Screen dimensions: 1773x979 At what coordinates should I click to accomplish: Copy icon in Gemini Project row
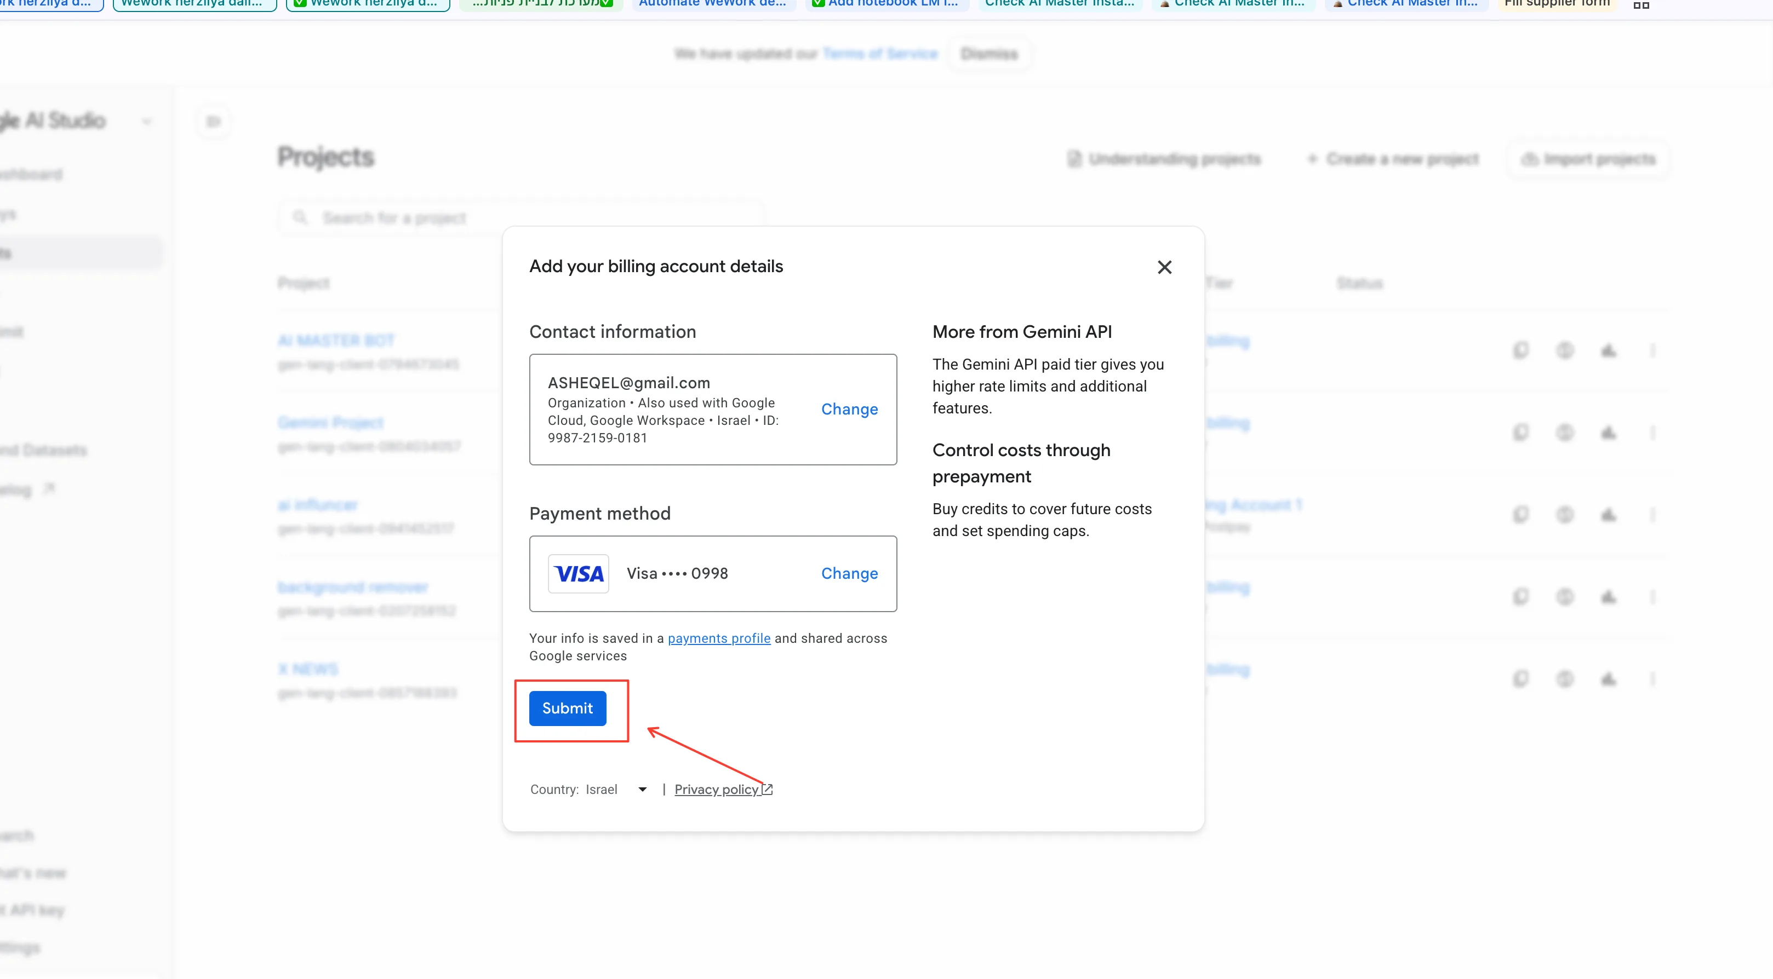1521,432
